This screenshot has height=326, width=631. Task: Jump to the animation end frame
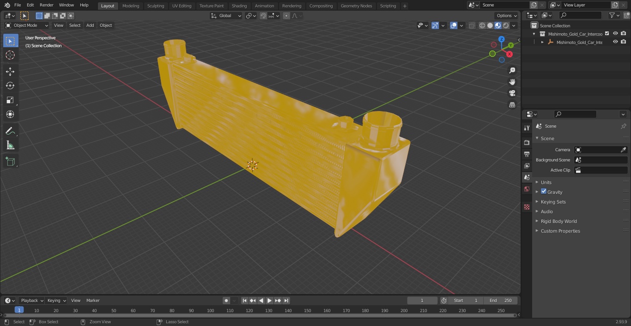pos(286,301)
